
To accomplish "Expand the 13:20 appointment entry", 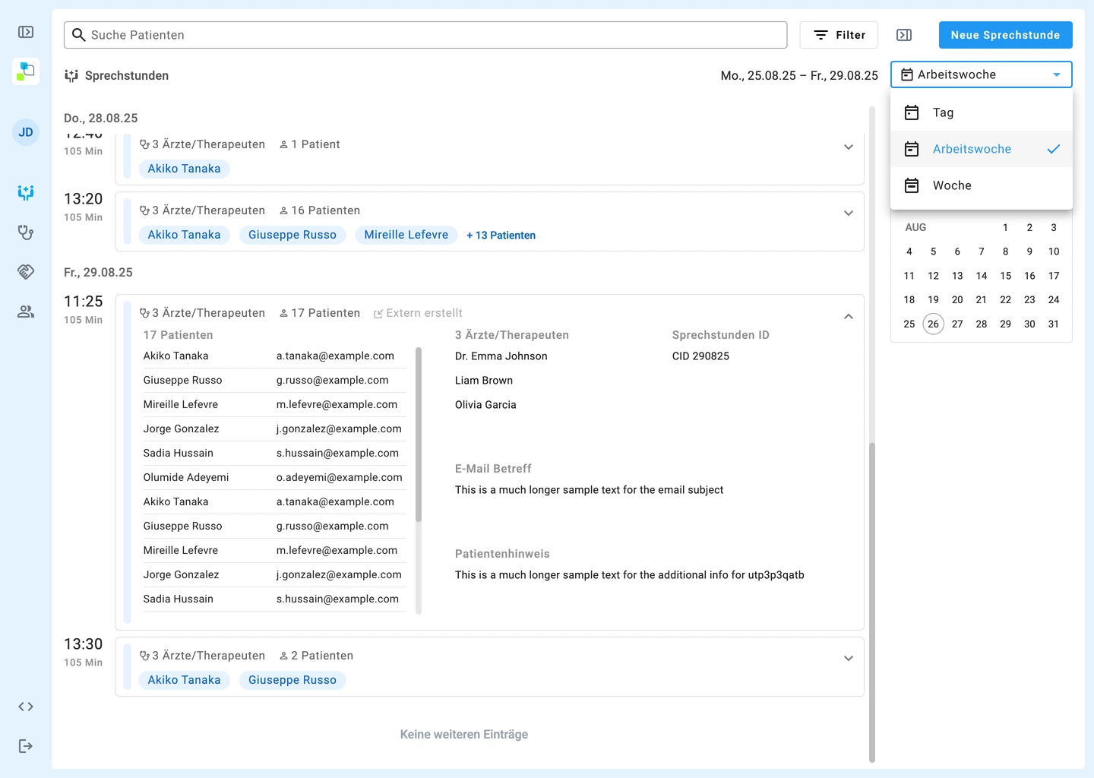I will tap(849, 213).
